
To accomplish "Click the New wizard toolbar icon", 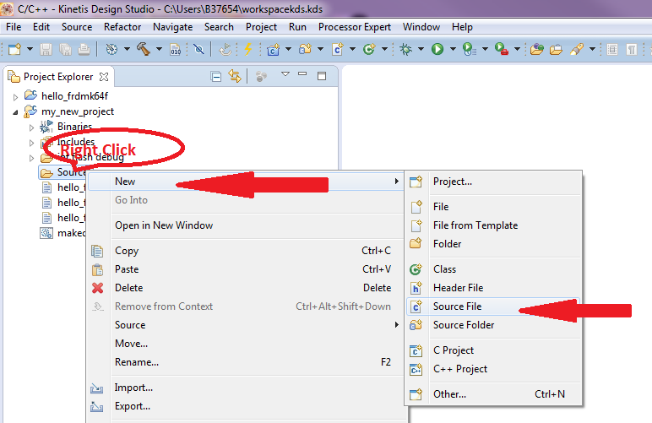I will (14, 50).
